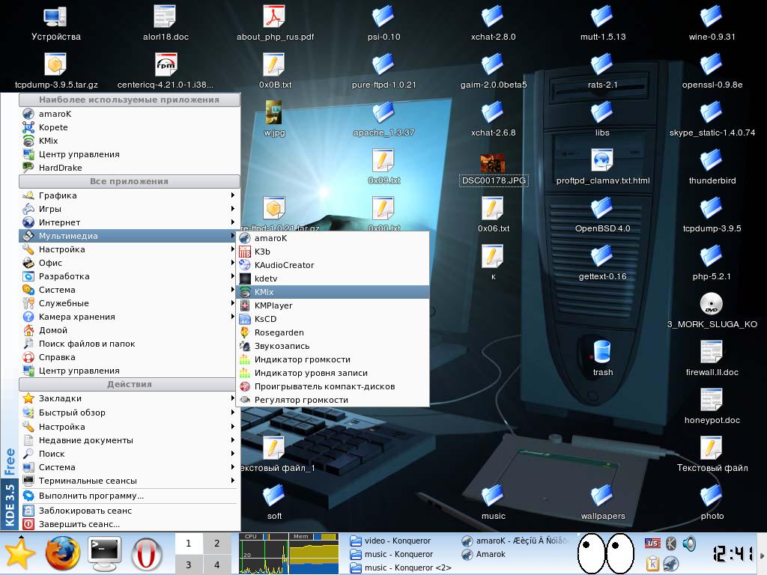This screenshot has height=575, width=767.
Task: Open the speaker volume tray icon
Action: (x=689, y=544)
